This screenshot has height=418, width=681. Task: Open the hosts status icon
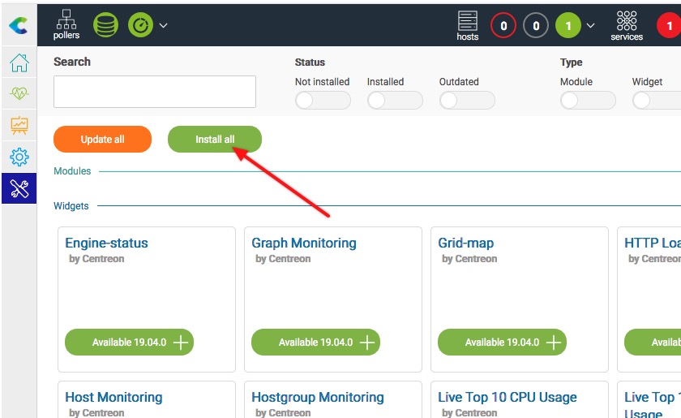tap(468, 25)
